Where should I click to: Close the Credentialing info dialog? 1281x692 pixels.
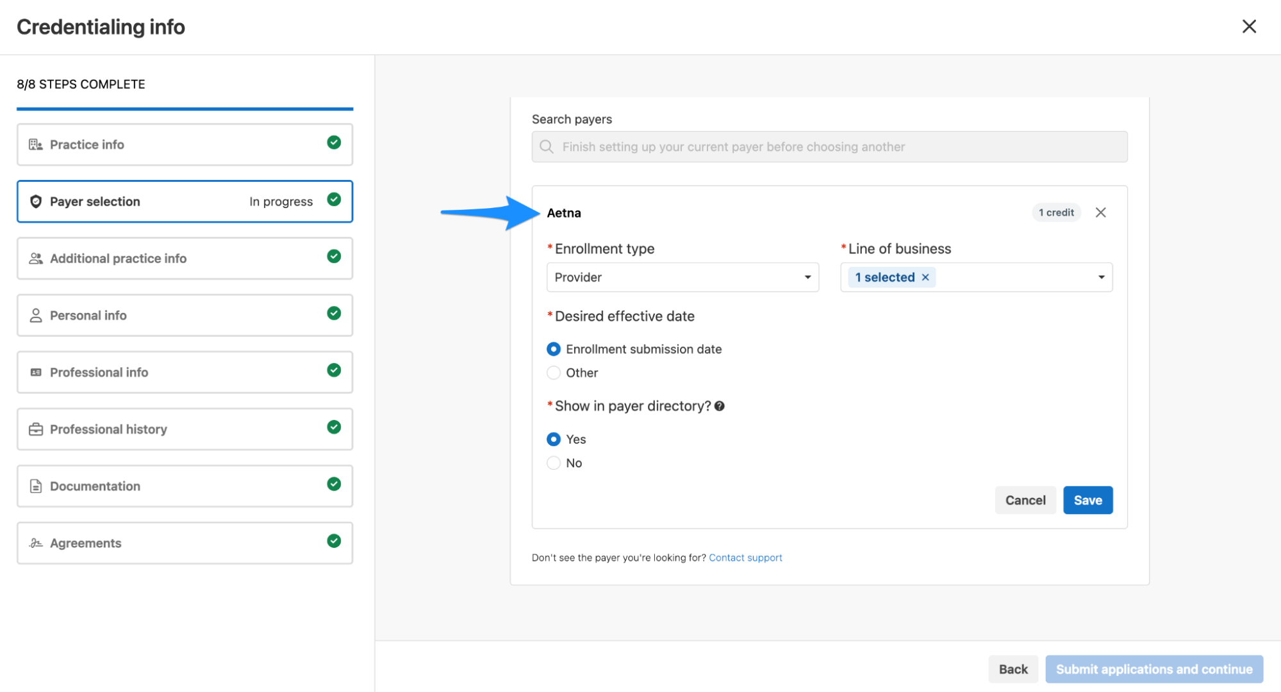click(1249, 26)
